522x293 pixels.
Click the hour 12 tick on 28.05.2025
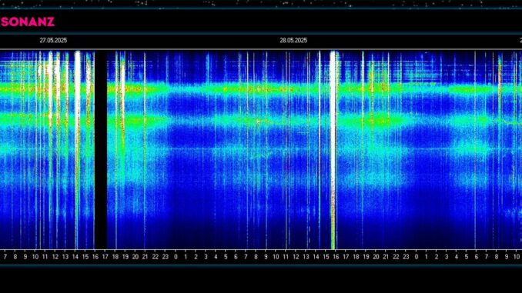click(296, 257)
